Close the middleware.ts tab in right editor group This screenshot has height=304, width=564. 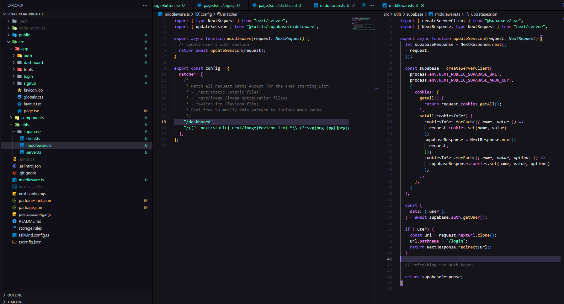coord(423,5)
